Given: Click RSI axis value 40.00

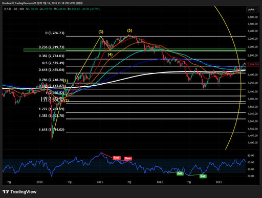Looking at the screenshot, I should tap(251, 169).
